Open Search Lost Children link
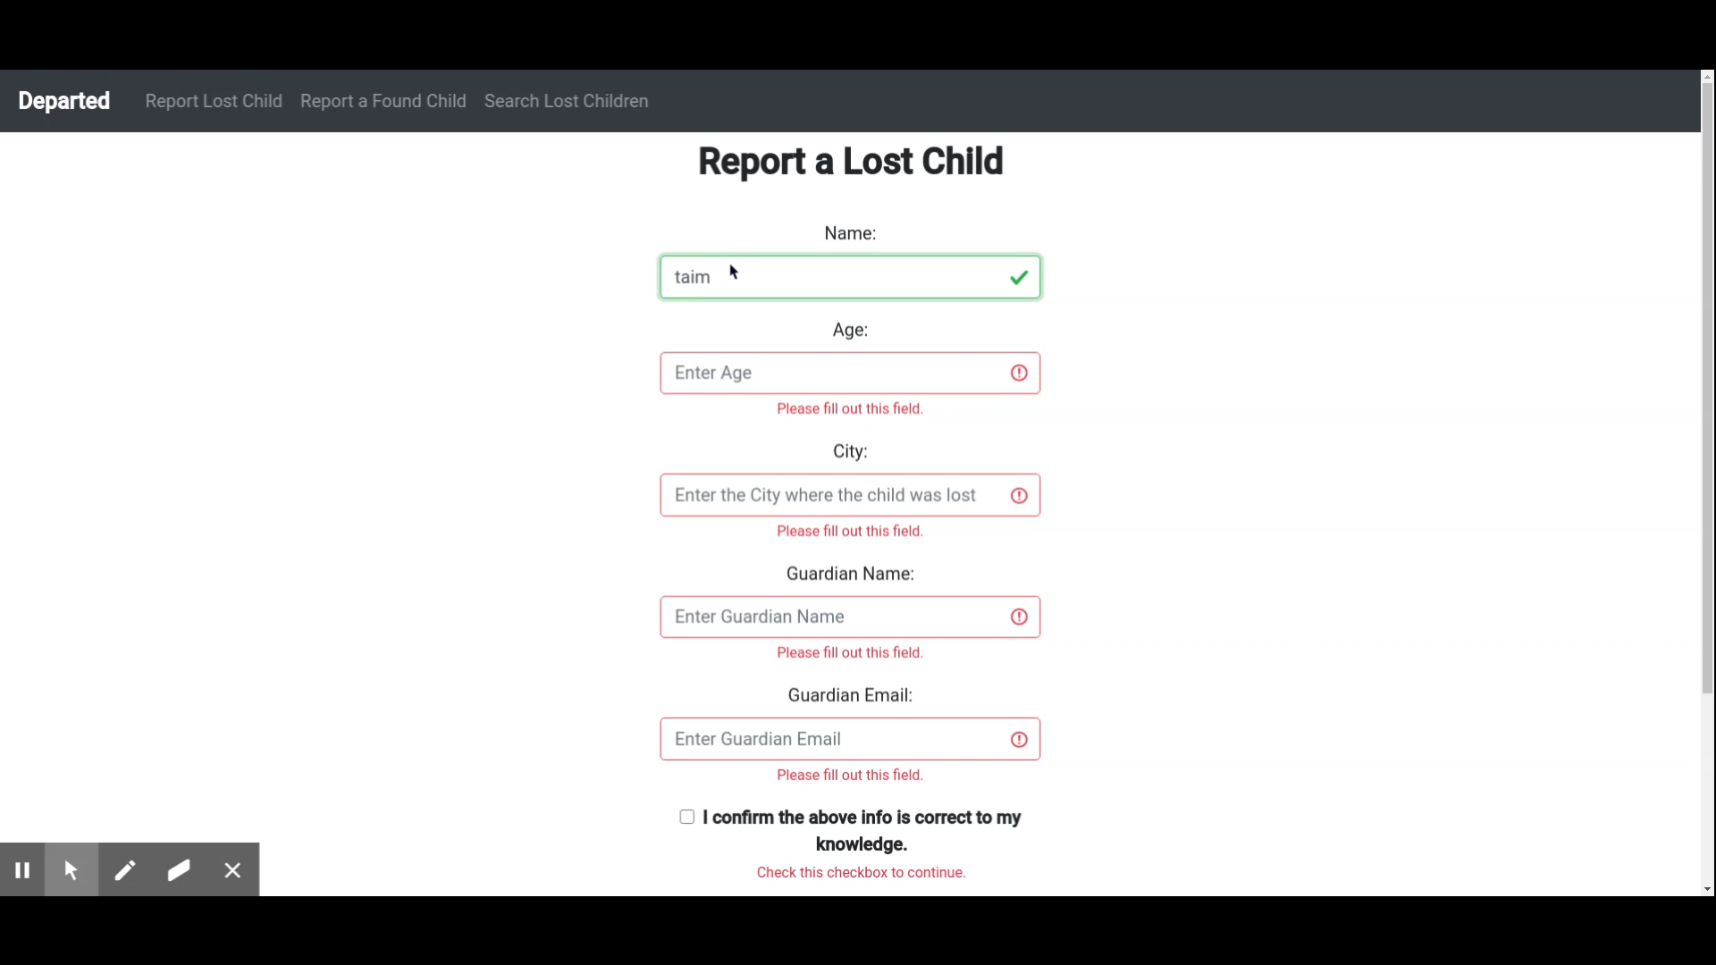The width and height of the screenshot is (1716, 965). pyautogui.click(x=566, y=101)
